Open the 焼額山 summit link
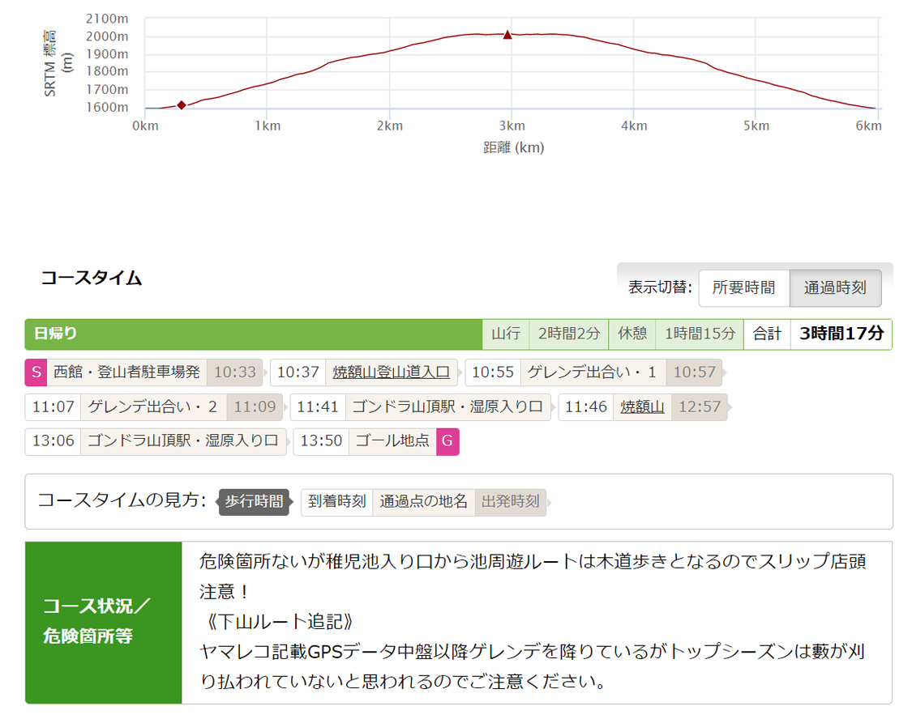The height and width of the screenshot is (719, 912). (x=642, y=406)
